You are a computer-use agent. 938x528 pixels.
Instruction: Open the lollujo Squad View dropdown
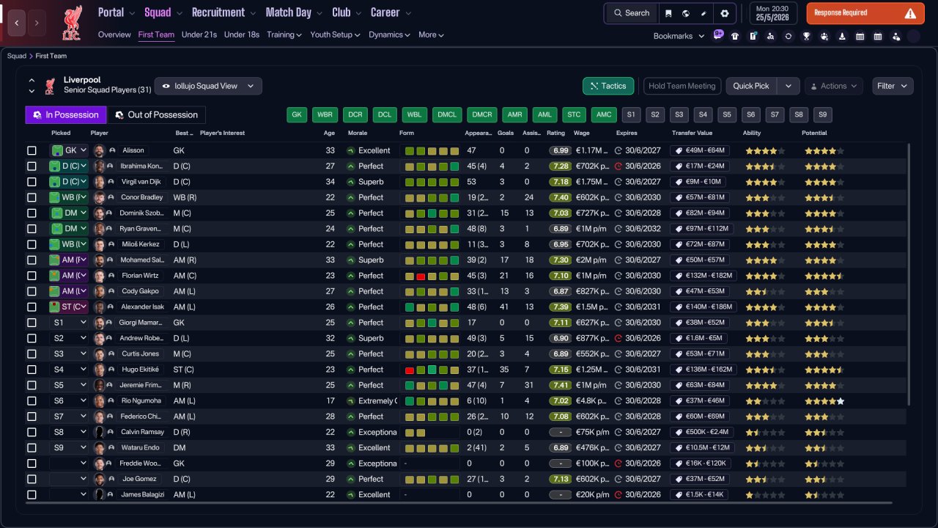click(x=208, y=86)
